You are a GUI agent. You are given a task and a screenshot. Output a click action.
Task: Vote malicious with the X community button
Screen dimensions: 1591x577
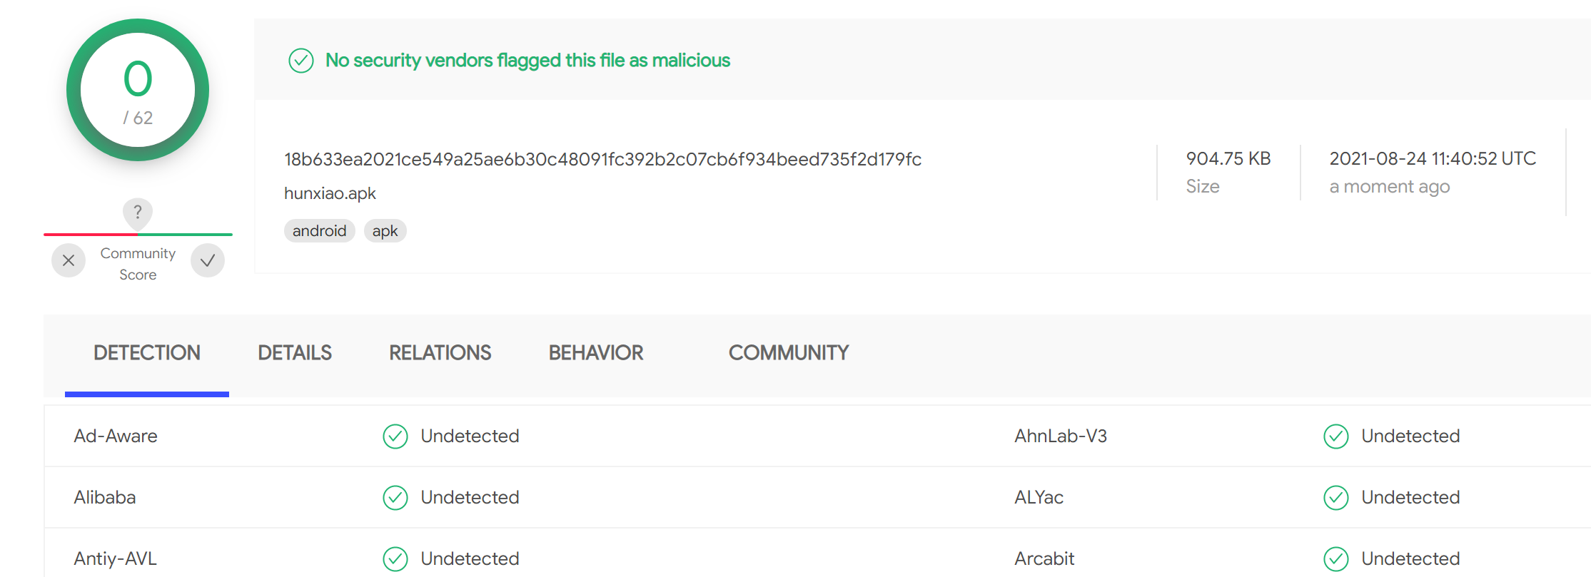(x=69, y=260)
